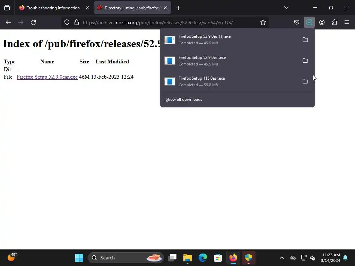Toggle the Downloads panel button
355x266 pixels.
tap(309, 23)
